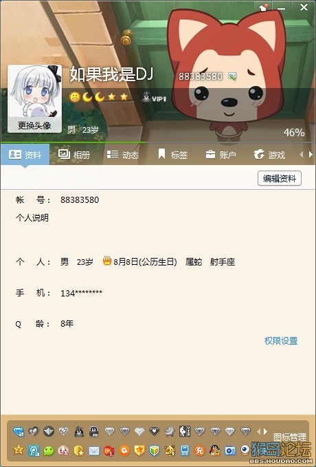Click the 编辑资料 button
This screenshot has height=467, width=316.
280,178
